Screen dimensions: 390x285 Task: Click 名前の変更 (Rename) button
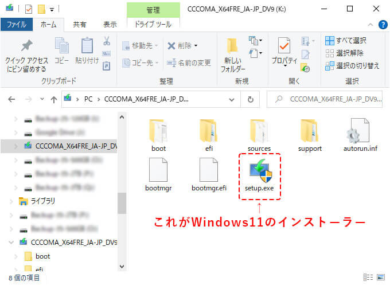[x=189, y=63]
